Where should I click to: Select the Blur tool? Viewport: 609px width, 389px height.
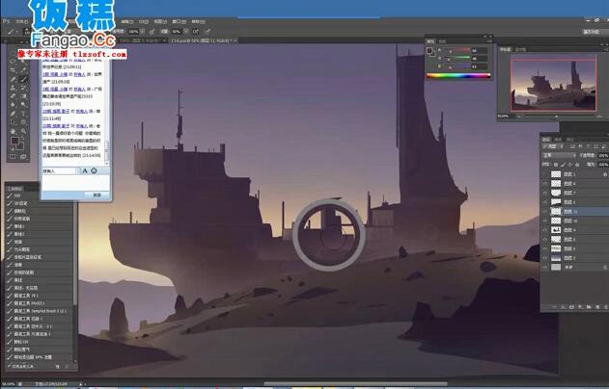(x=13, y=104)
